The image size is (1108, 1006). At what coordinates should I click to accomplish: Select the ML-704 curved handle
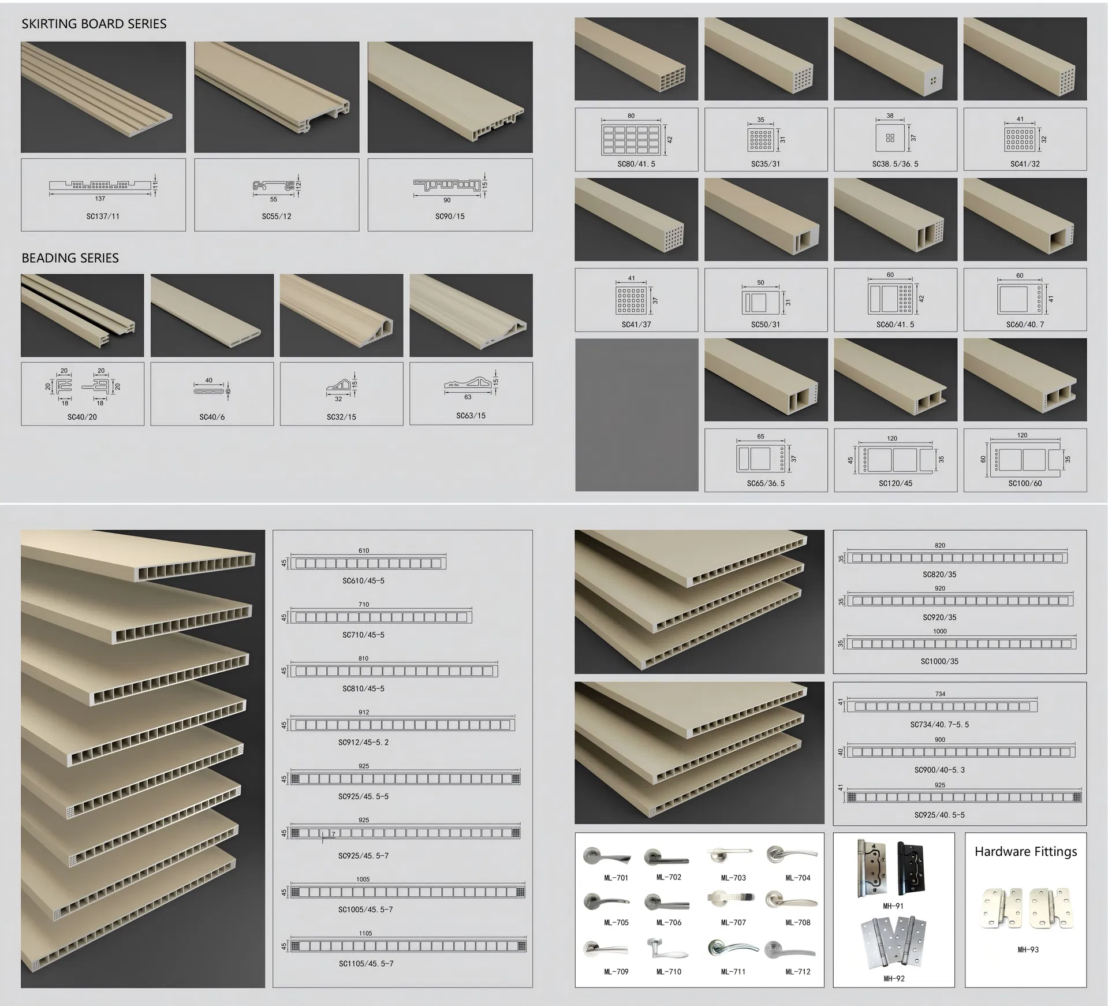[x=791, y=856]
